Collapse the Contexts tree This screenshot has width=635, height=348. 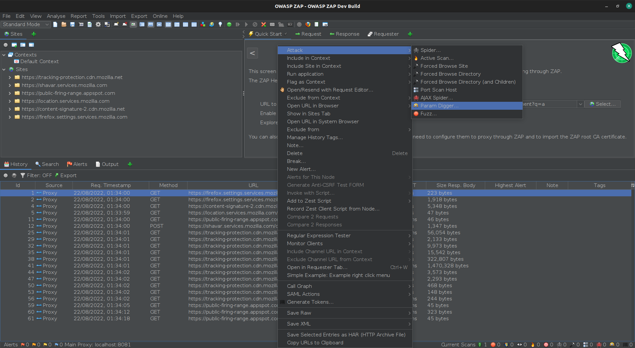pyautogui.click(x=4, y=55)
